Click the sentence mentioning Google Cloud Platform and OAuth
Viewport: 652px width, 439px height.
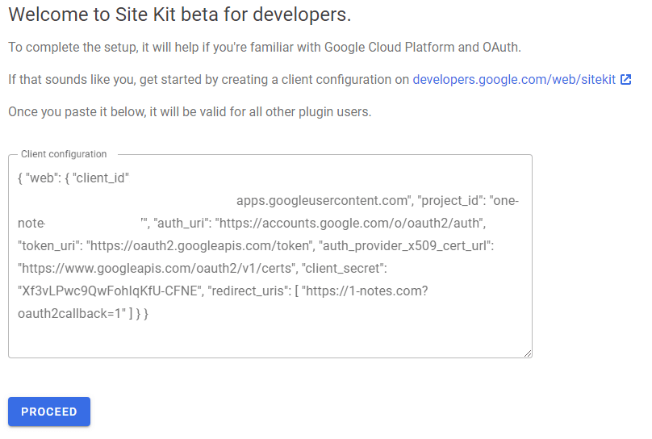(x=265, y=47)
